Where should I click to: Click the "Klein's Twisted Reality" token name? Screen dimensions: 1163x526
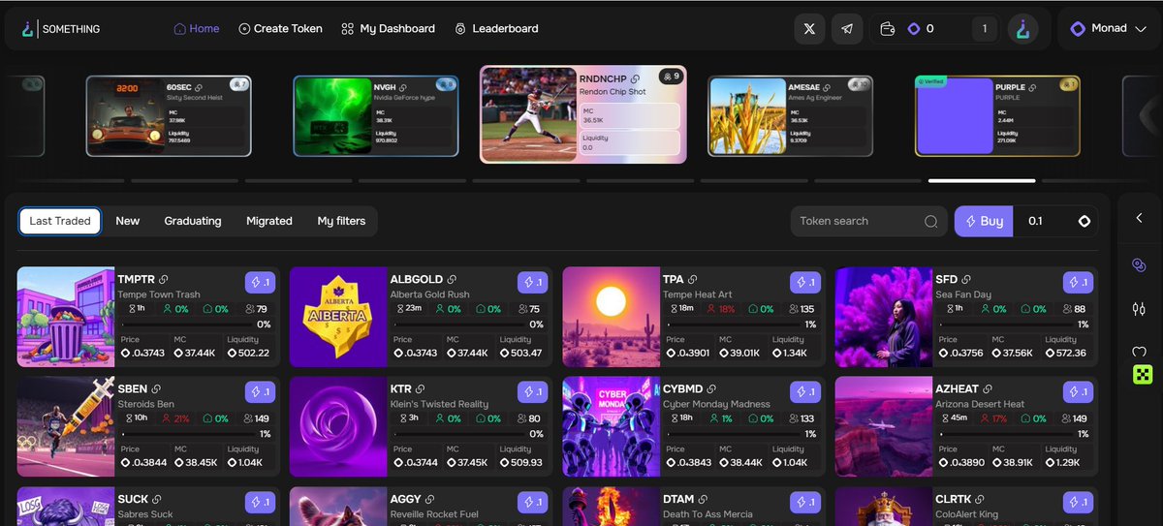[439, 404]
